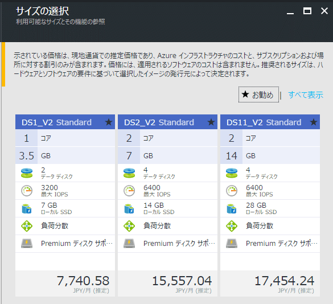This screenshot has height=304, width=333.
Task: Click Premium disk icon in DS1_V2 card
Action: tap(27, 244)
